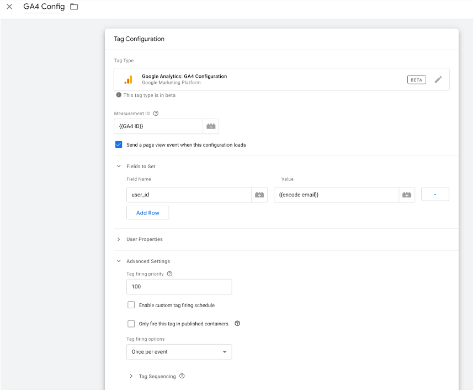Click help icon for published containers option
The width and height of the screenshot is (473, 391).
coord(237,324)
